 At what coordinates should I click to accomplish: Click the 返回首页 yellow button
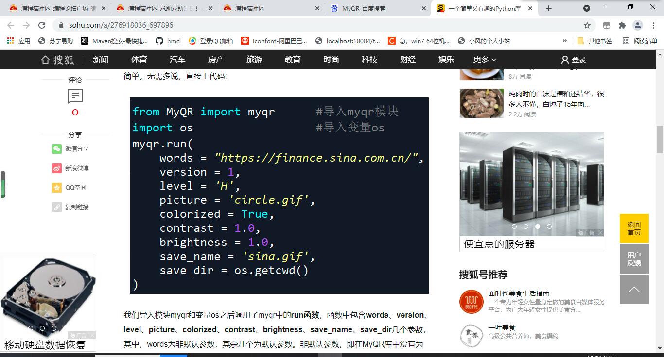click(x=634, y=228)
